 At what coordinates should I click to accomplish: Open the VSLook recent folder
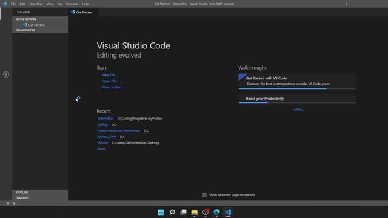(x=102, y=143)
